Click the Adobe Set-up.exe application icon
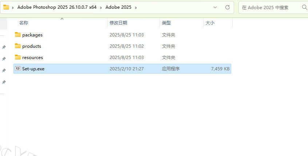The height and width of the screenshot is (156, 308). [18, 69]
